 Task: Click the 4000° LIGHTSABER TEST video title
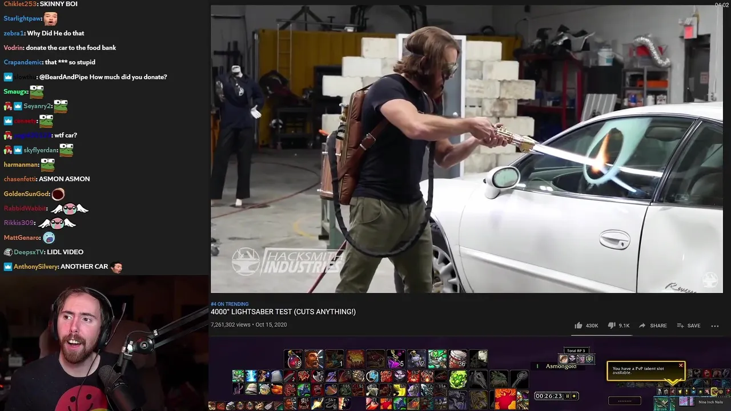283,312
